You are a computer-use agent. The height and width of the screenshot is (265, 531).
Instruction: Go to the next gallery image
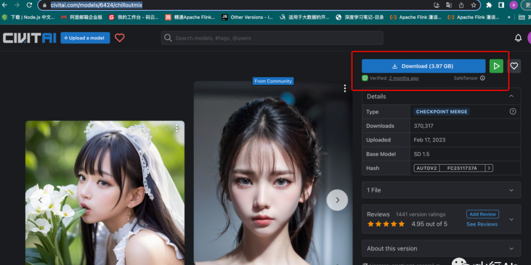click(337, 200)
